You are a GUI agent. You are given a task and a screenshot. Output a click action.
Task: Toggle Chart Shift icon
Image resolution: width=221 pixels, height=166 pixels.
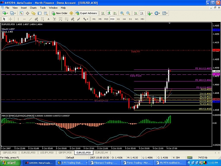[x=142, y=13]
